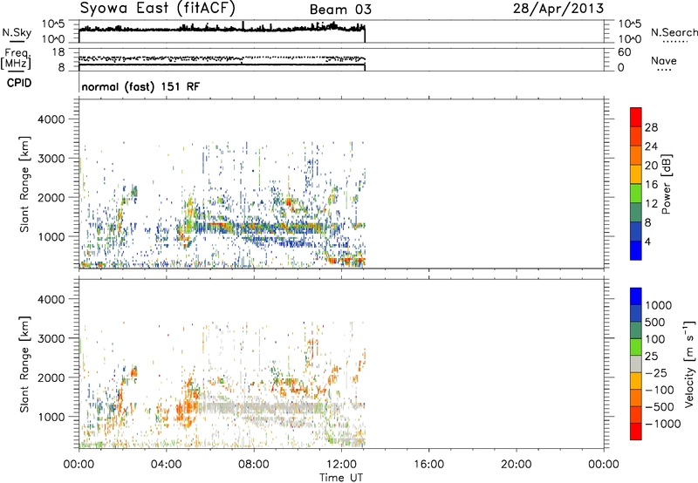Click the 'Power [dB]' color bar title
Viewport: 698px width, 483px height.
(x=666, y=184)
